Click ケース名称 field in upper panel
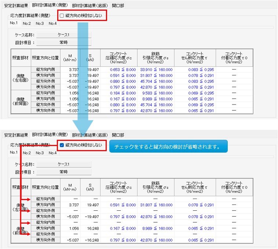The image size is (278, 249). point(63,35)
